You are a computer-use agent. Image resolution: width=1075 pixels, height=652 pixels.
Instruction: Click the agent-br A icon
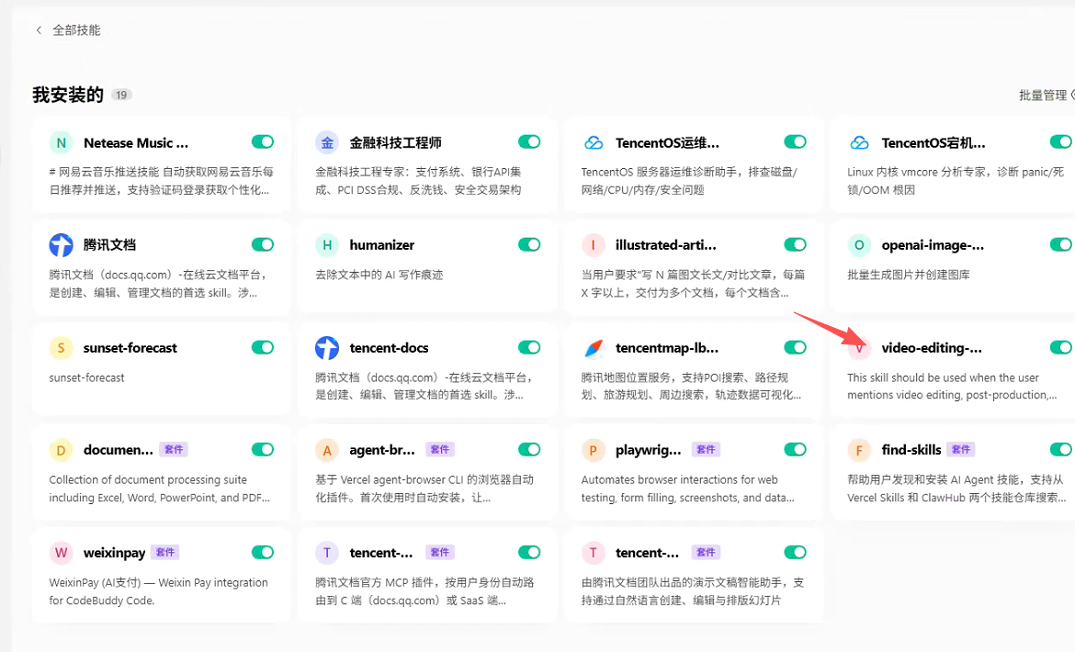coord(327,450)
